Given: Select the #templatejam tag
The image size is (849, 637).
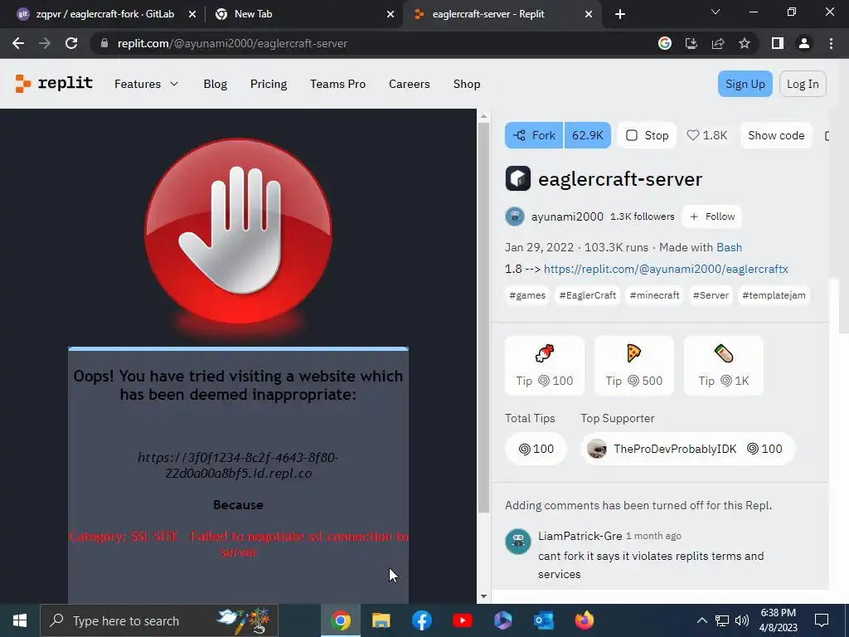Looking at the screenshot, I should click(774, 295).
